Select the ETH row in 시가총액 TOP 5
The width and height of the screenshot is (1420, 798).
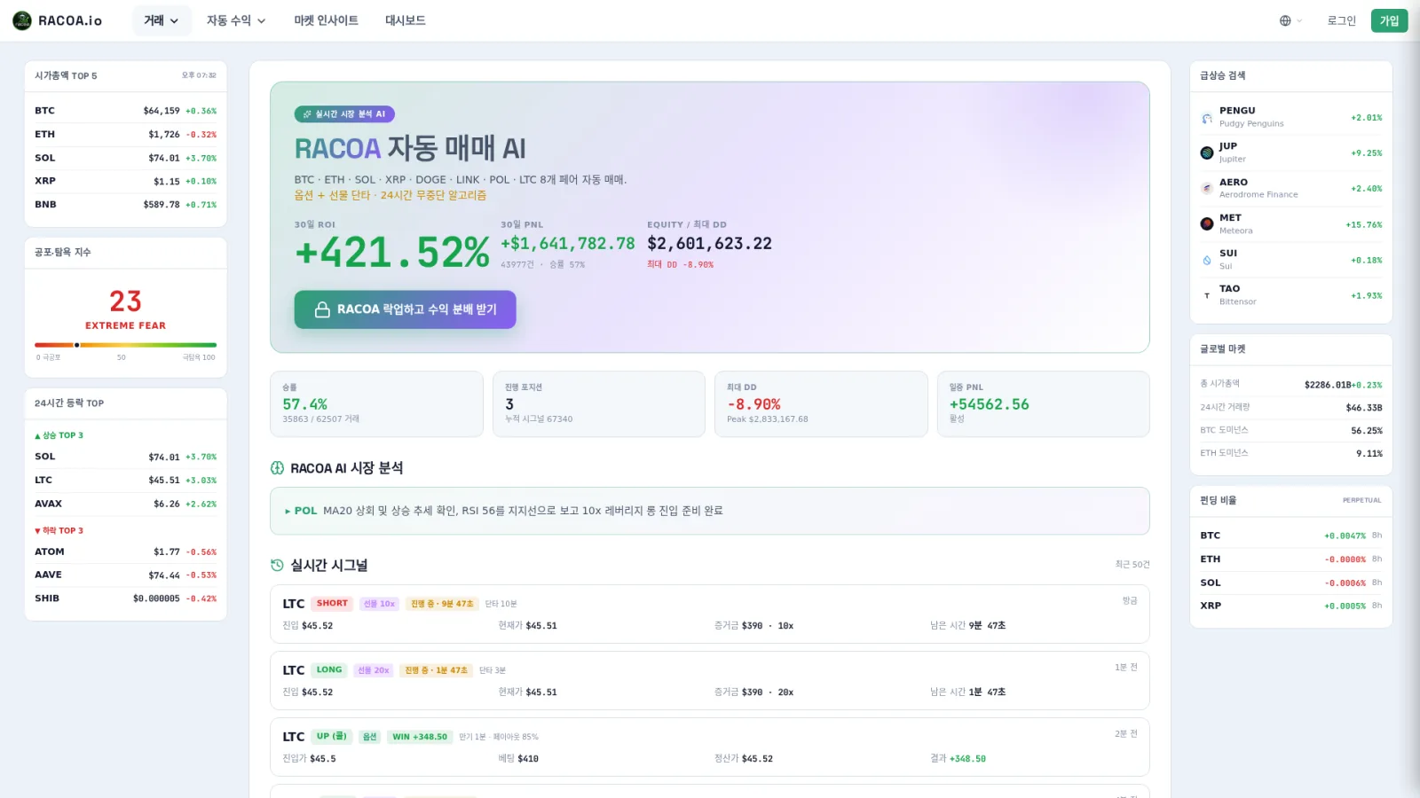[125, 135]
